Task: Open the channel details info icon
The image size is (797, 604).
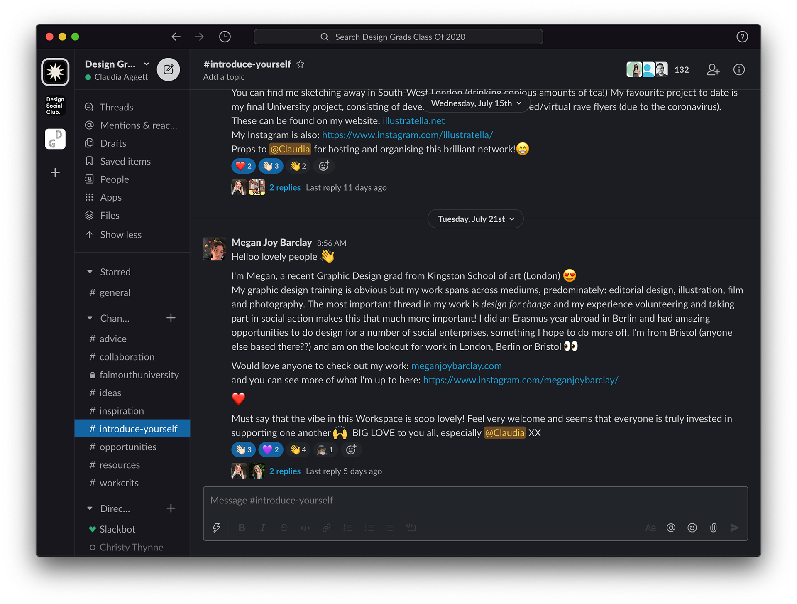Action: pyautogui.click(x=739, y=69)
